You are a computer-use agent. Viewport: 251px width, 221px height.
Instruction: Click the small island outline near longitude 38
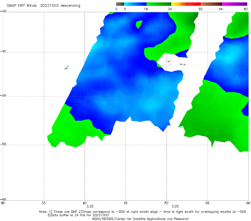[x=66, y=68]
